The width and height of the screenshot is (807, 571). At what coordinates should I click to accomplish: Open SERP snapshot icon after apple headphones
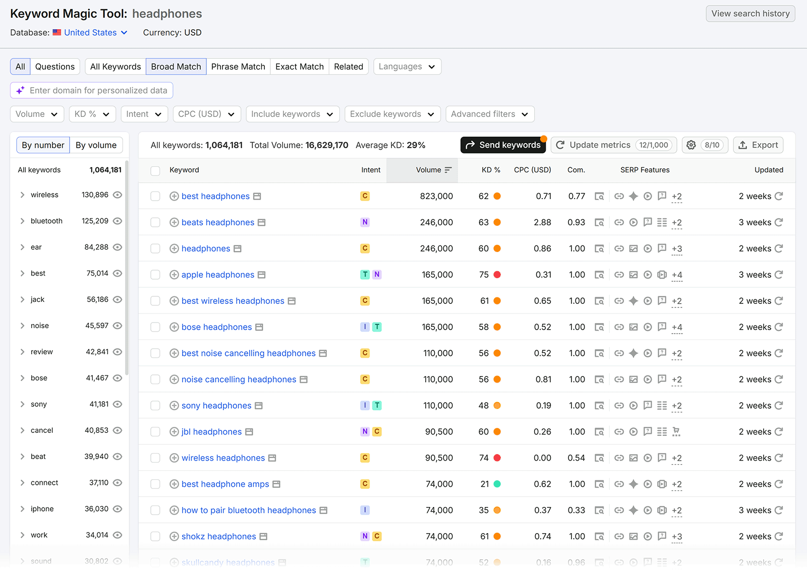(x=261, y=275)
